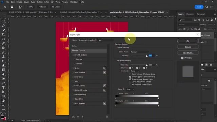Image resolution: width=217 pixels, height=122 pixels.
Task: Add another Drop Shadow plus icon
Action: tap(105, 103)
